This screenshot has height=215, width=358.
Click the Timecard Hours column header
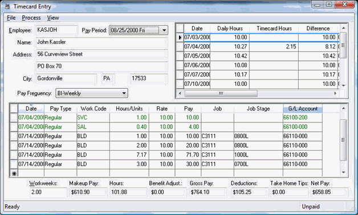[274, 28]
